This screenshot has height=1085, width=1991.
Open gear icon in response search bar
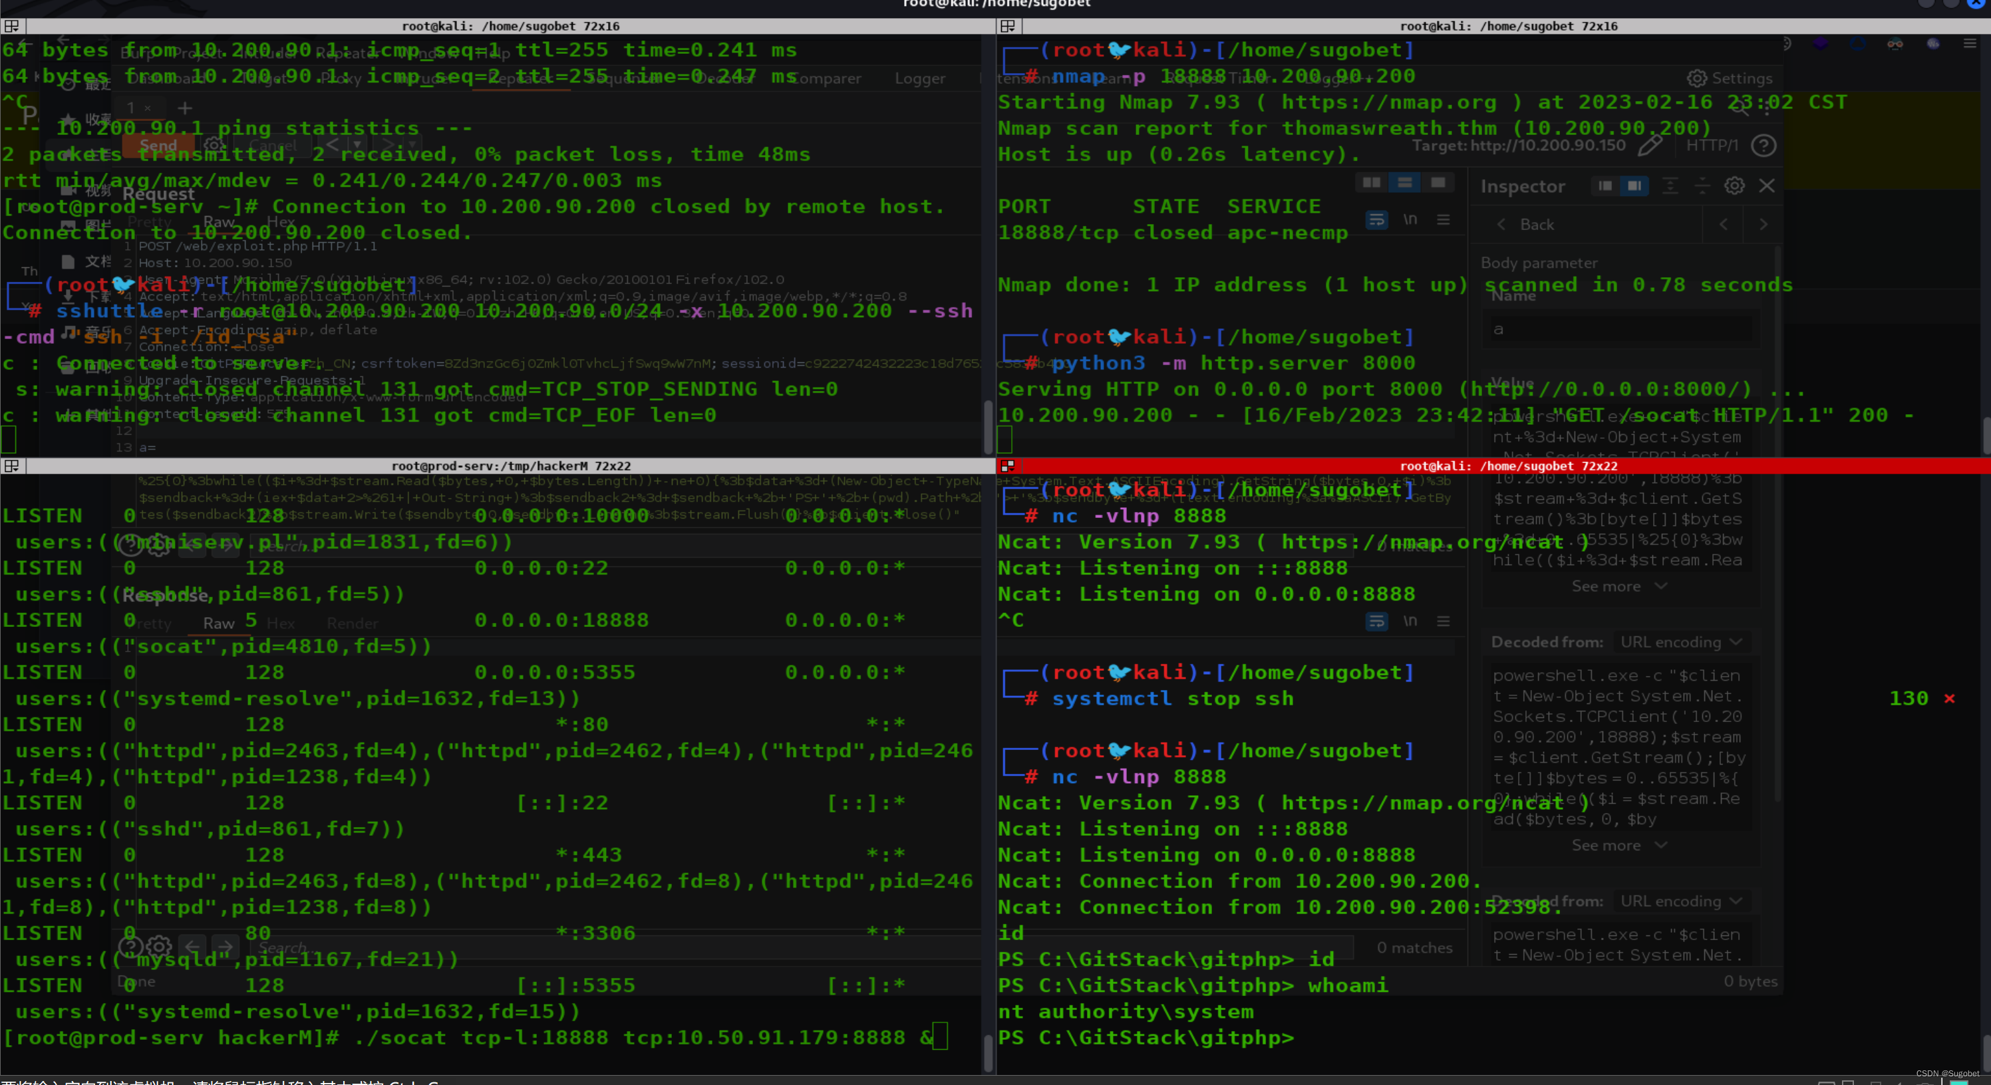159,947
